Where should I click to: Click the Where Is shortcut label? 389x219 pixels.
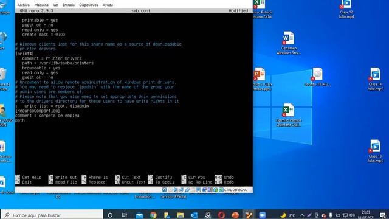(x=98, y=177)
